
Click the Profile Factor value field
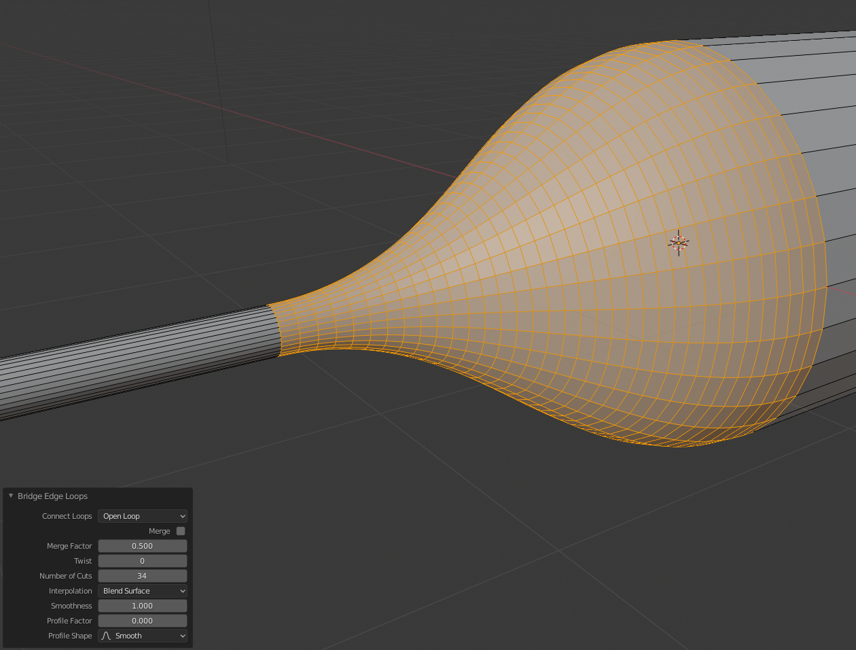click(142, 621)
